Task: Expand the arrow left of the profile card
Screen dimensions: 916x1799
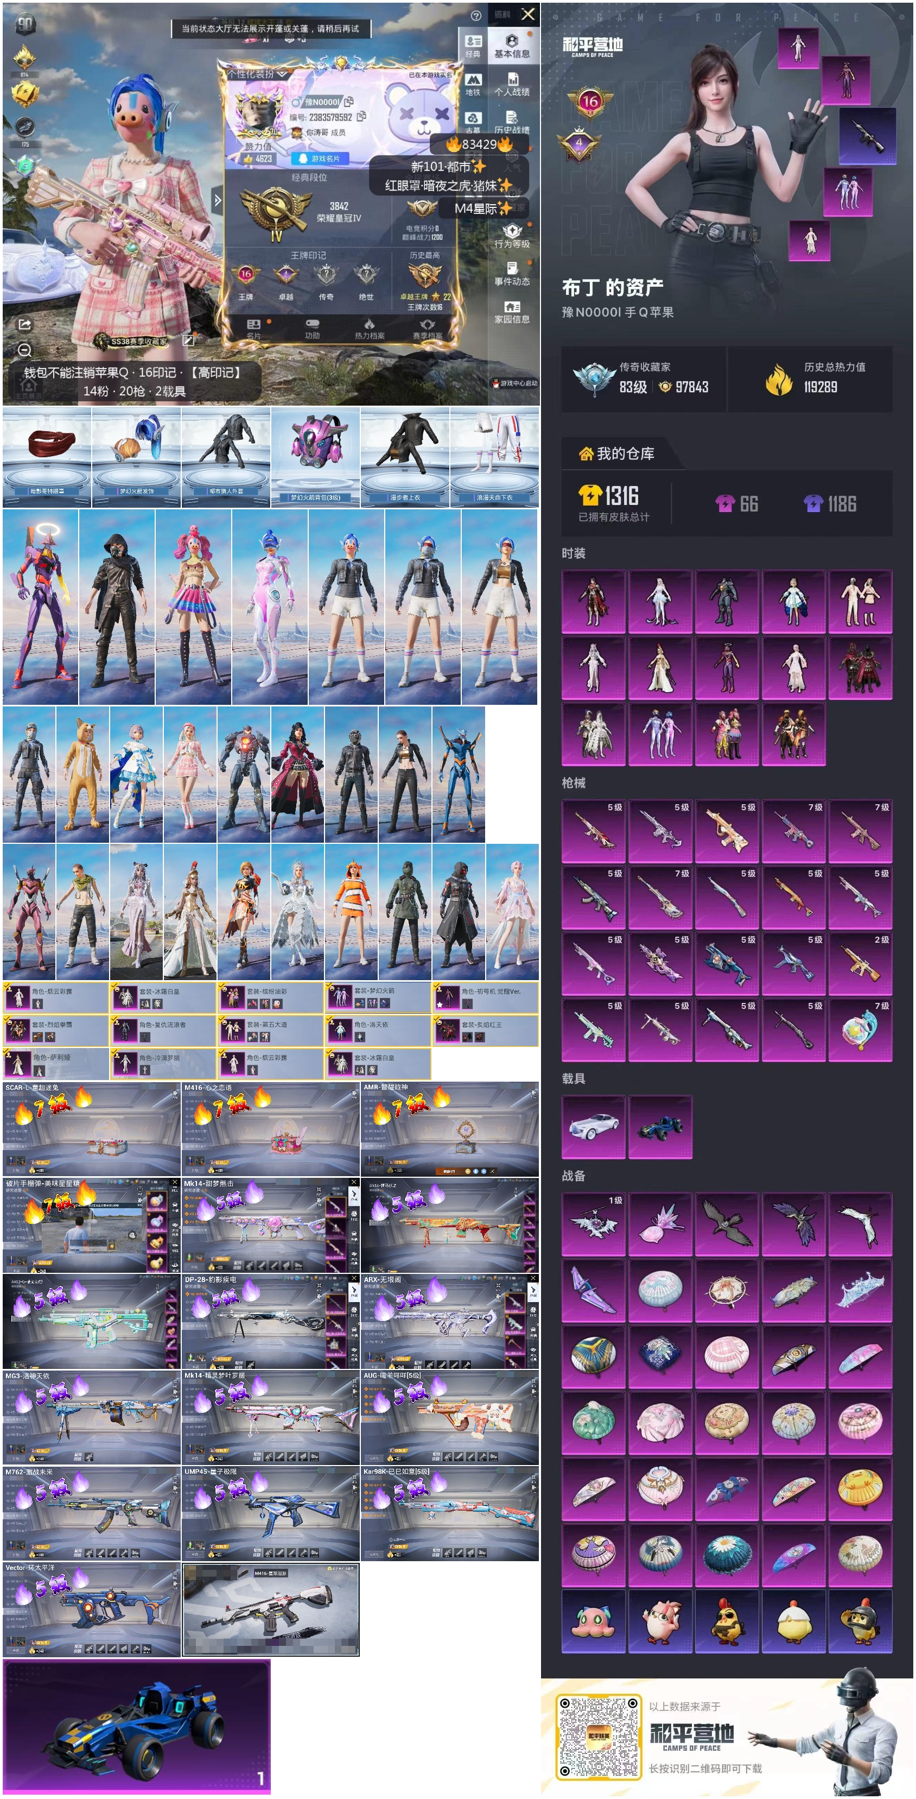Action: tap(217, 200)
